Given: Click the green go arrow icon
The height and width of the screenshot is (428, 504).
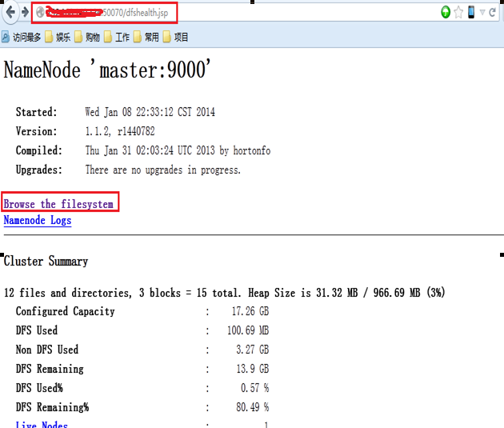Looking at the screenshot, I should 446,12.
